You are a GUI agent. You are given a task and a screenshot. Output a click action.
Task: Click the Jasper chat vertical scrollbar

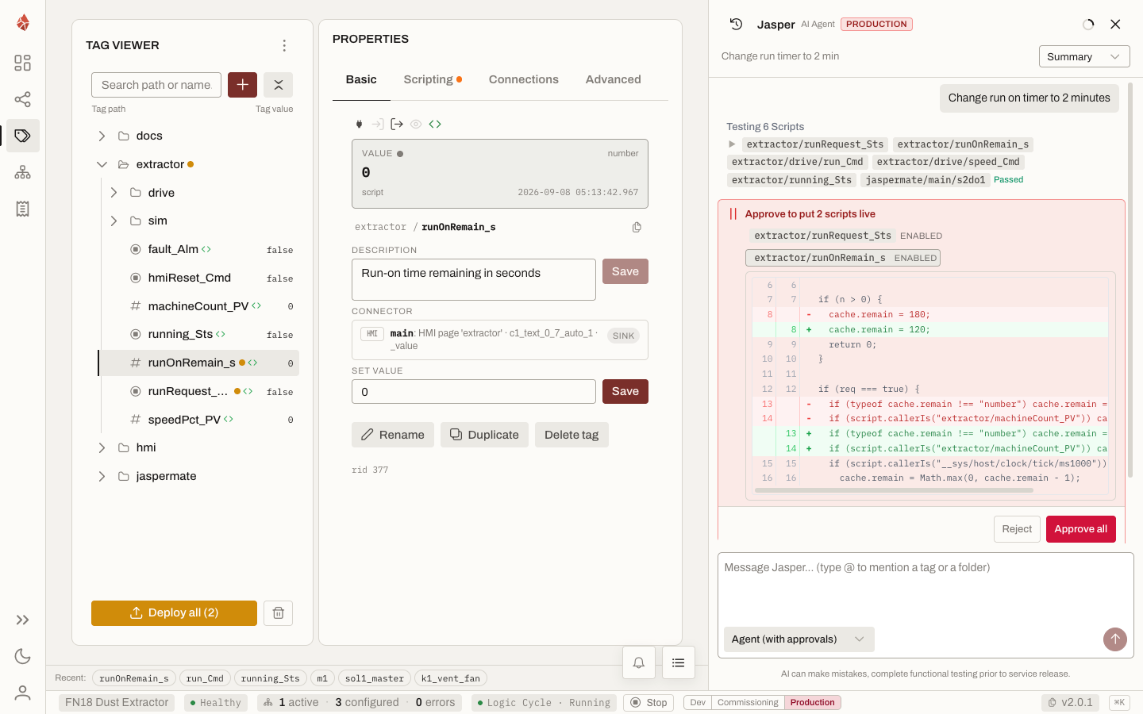click(x=1130, y=279)
